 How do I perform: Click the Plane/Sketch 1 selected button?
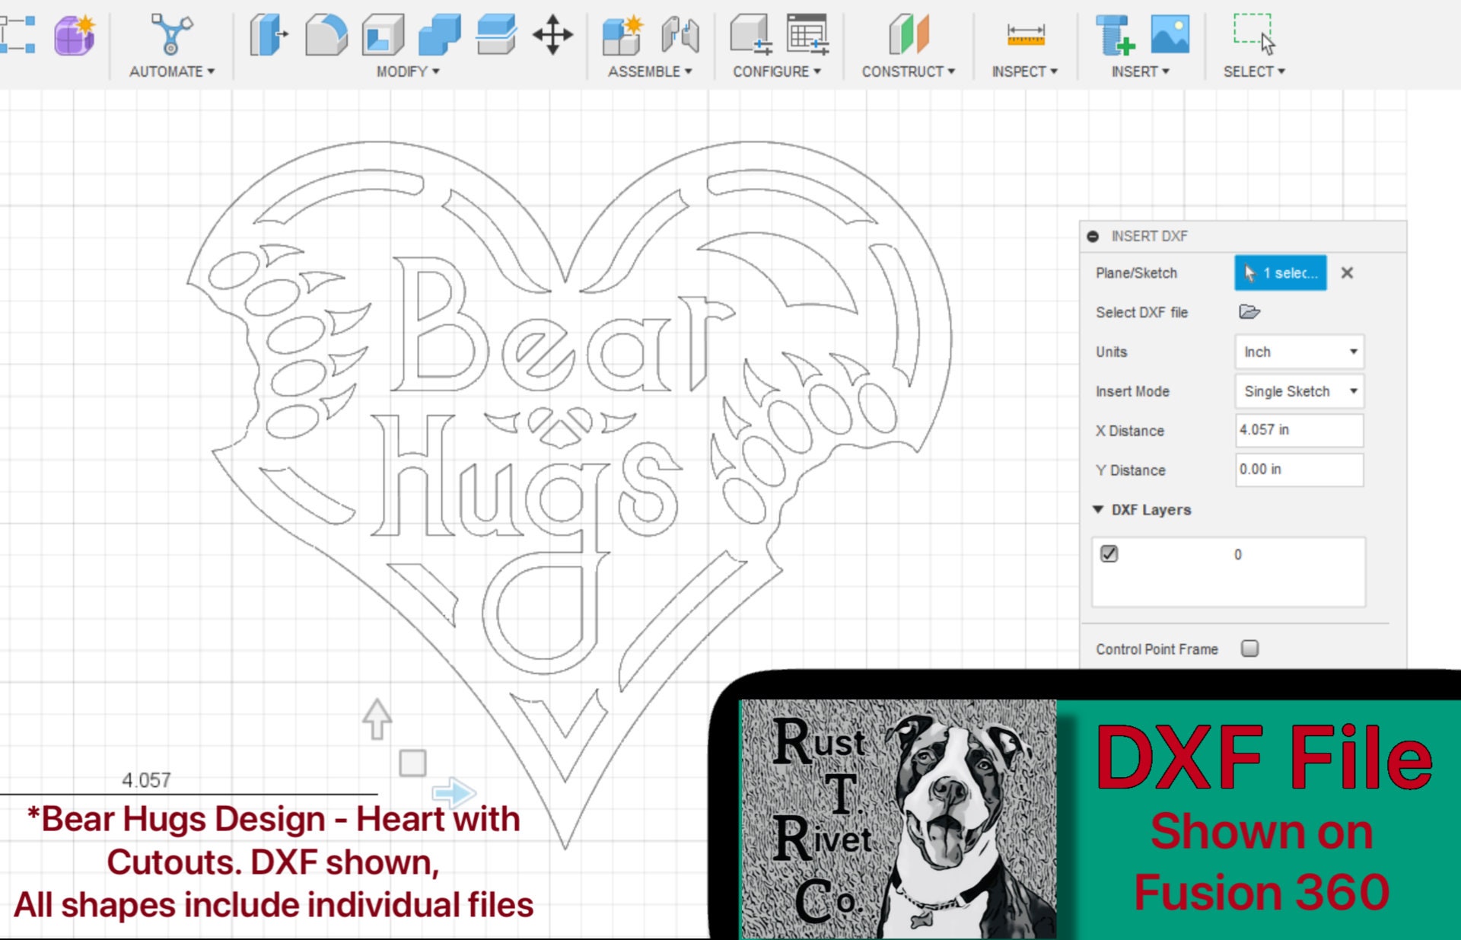(1280, 273)
